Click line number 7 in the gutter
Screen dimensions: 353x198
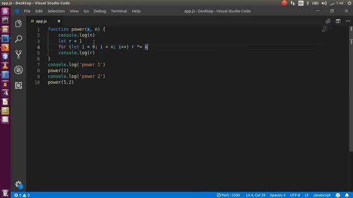tap(38, 65)
